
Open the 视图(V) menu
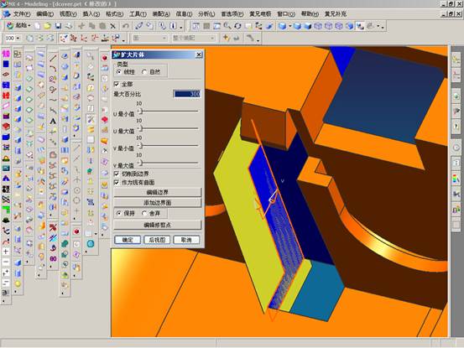point(68,14)
